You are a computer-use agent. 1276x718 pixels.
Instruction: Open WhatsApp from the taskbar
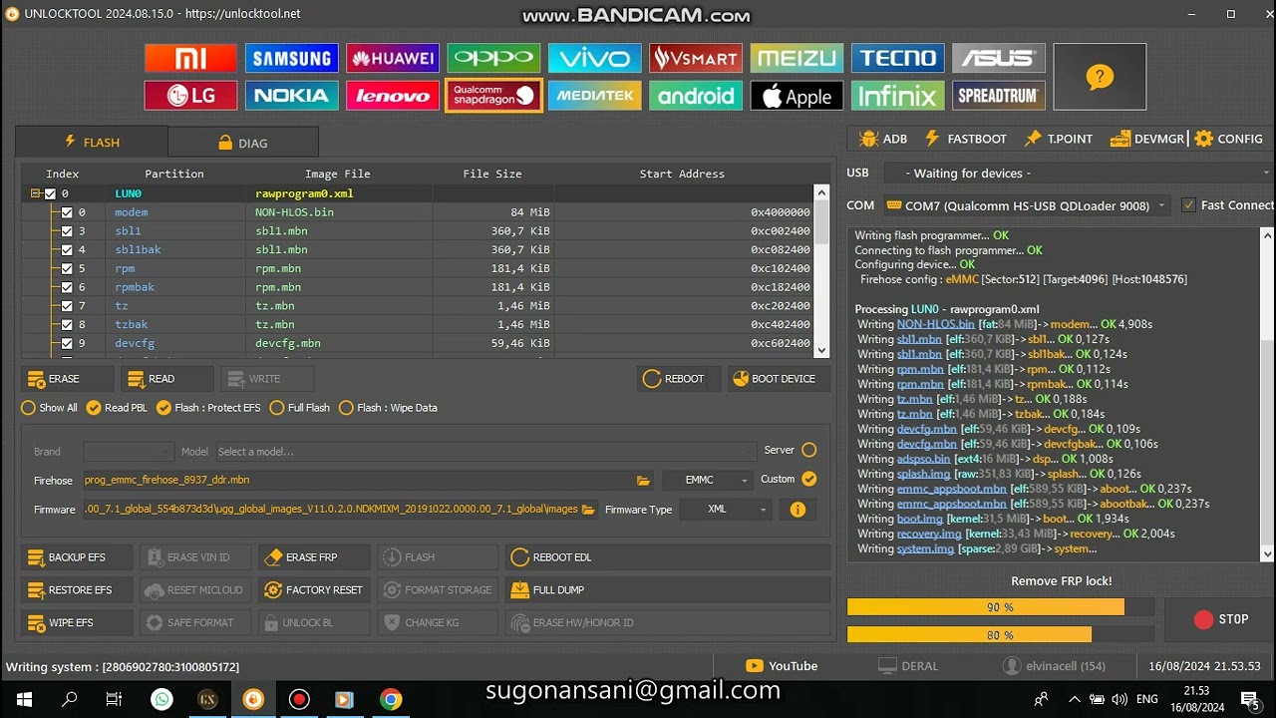pos(161,699)
